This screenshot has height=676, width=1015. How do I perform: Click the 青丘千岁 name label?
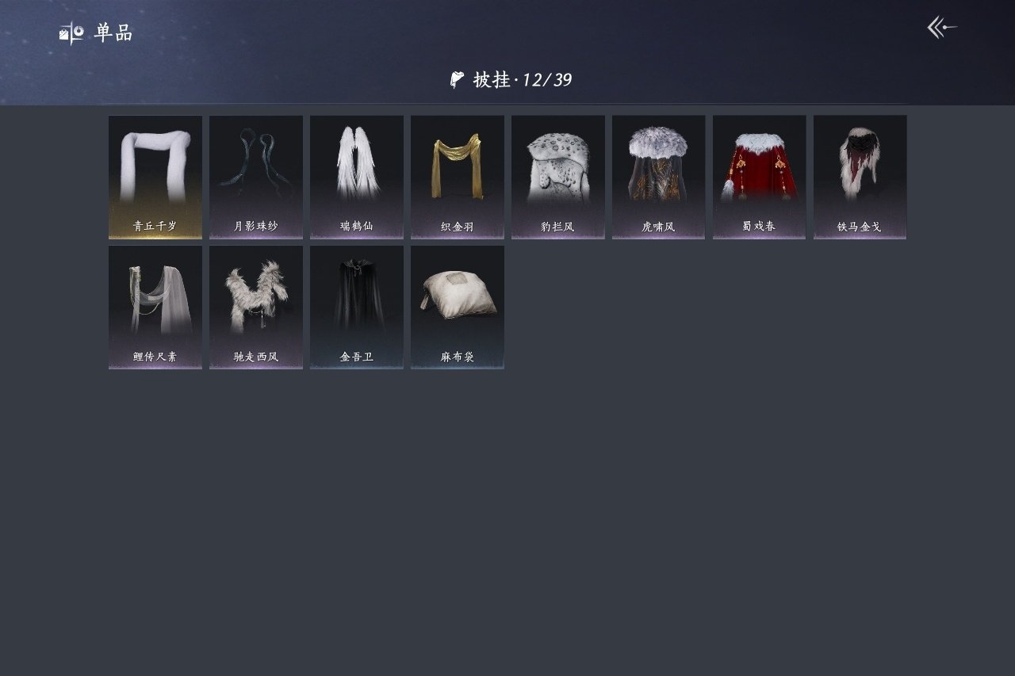(x=155, y=227)
